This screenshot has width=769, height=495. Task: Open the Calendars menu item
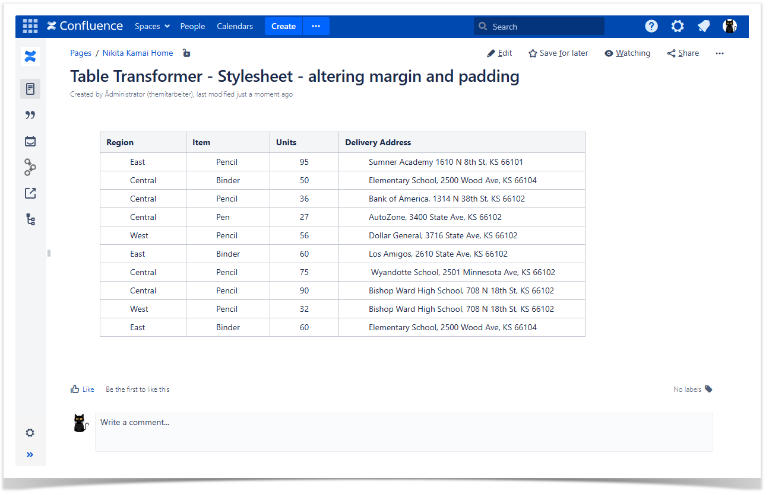[x=235, y=26]
